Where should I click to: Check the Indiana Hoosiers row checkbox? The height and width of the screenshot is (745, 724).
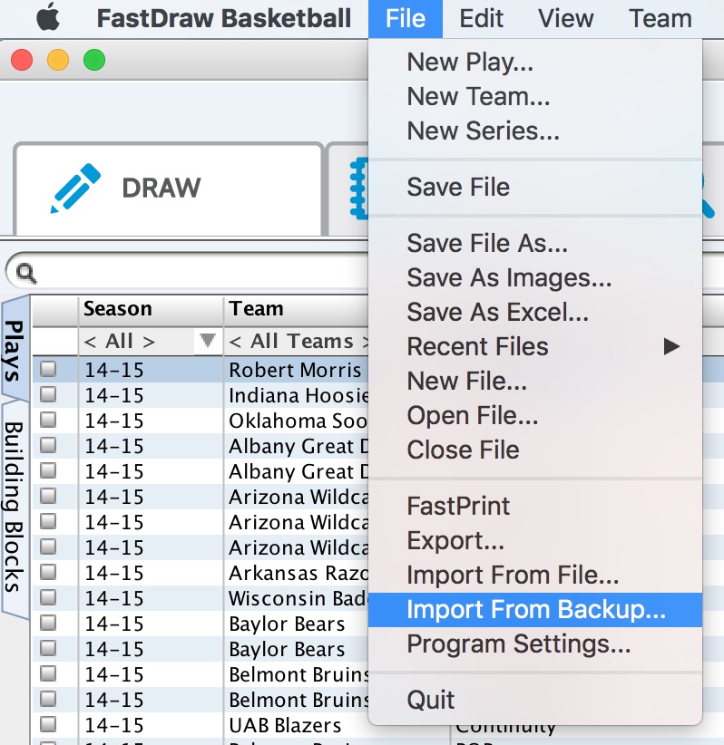pyautogui.click(x=48, y=394)
